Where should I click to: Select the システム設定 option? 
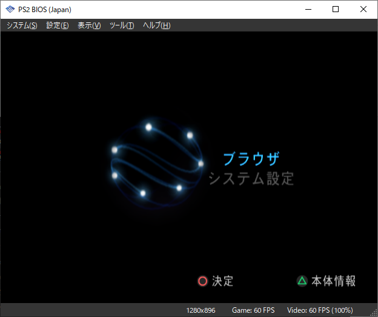[251, 179]
